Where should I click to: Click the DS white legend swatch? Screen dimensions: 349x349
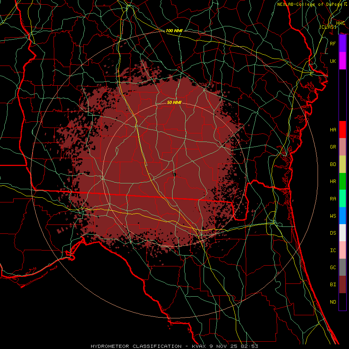pyautogui.click(x=342, y=233)
